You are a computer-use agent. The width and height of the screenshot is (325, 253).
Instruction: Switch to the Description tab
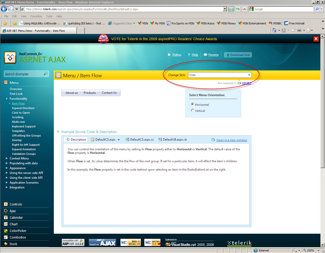76,140
